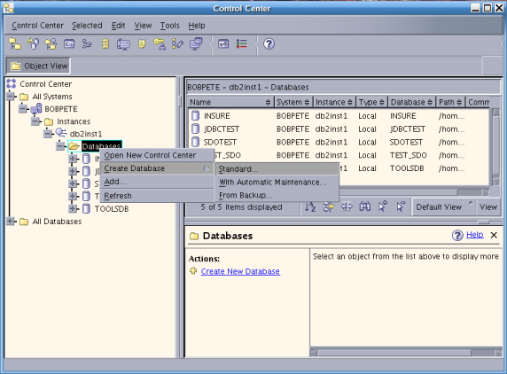The image size is (507, 374).
Task: Select the SDOTEST row in database list
Action: pos(339,142)
